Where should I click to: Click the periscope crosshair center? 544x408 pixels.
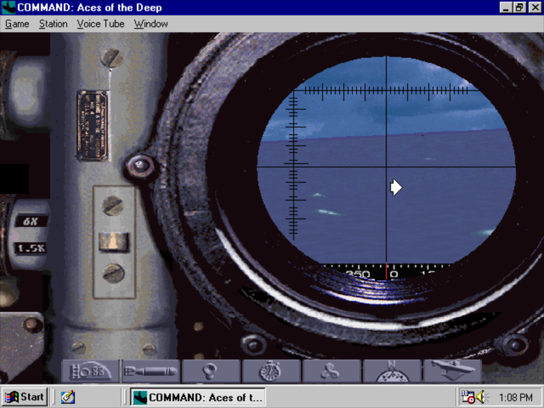[x=386, y=167]
